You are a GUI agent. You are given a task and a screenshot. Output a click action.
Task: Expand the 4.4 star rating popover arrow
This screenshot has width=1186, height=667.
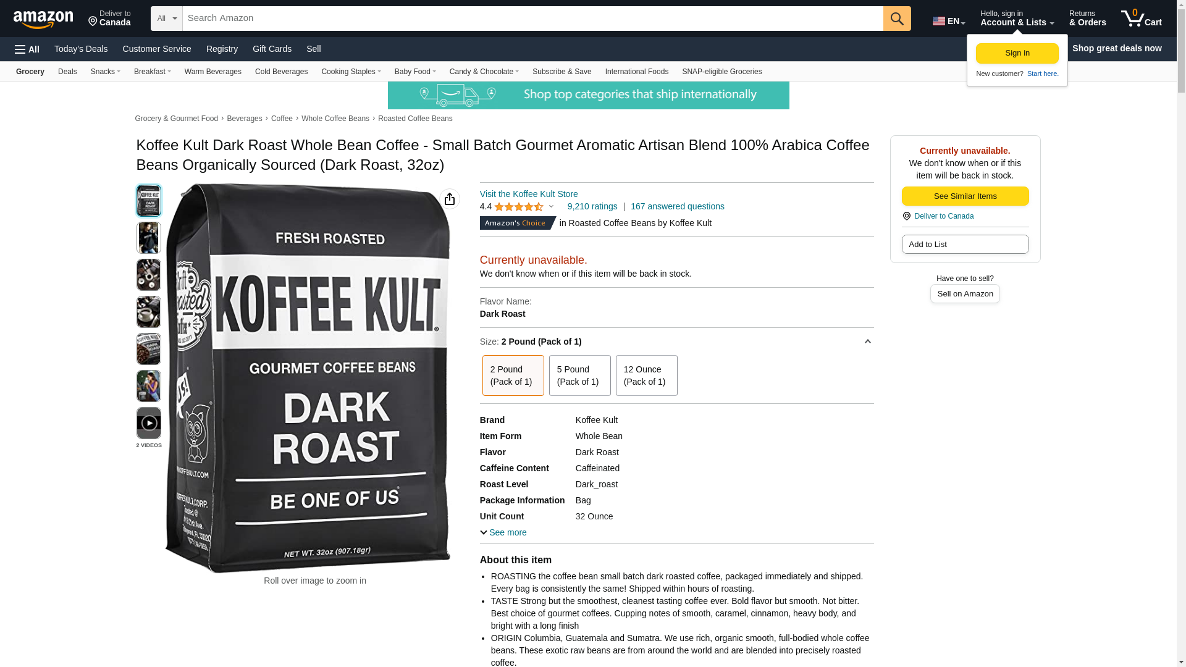(x=551, y=207)
